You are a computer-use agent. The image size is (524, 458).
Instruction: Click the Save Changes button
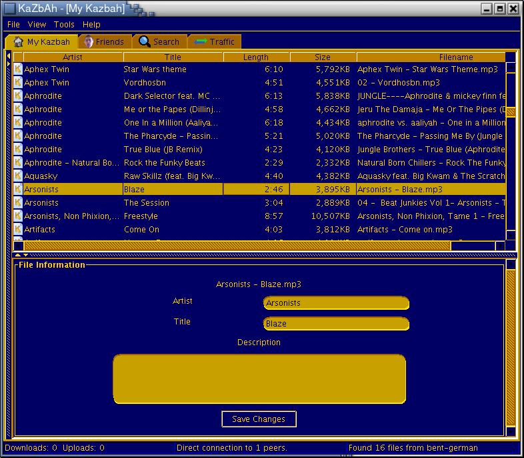click(259, 419)
